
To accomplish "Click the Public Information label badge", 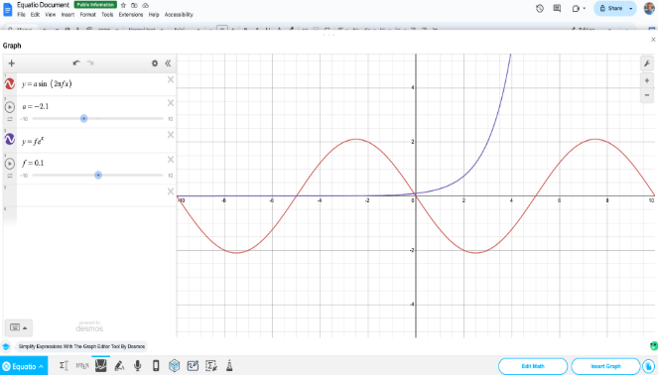I will [x=95, y=5].
